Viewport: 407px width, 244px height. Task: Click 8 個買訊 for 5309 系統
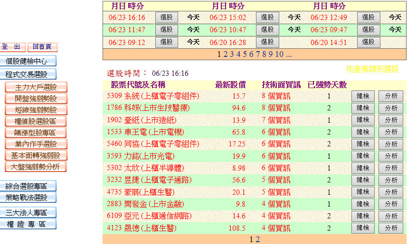[276, 96]
